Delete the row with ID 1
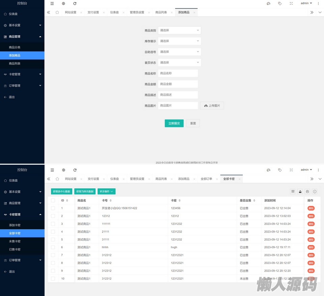 (x=311, y=208)
